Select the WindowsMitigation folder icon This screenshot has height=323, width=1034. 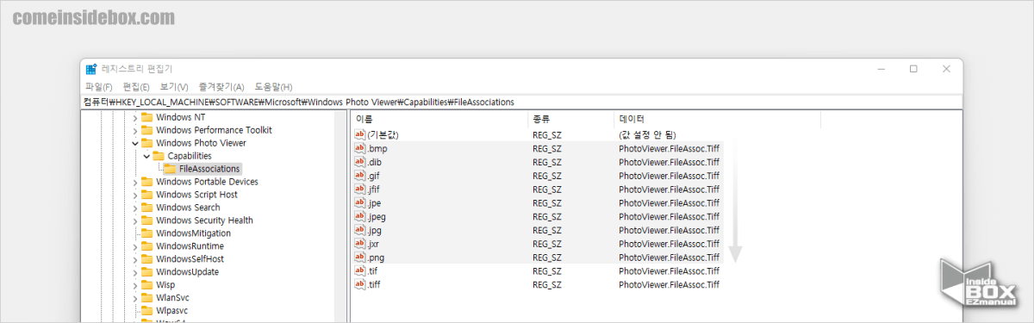coord(146,233)
